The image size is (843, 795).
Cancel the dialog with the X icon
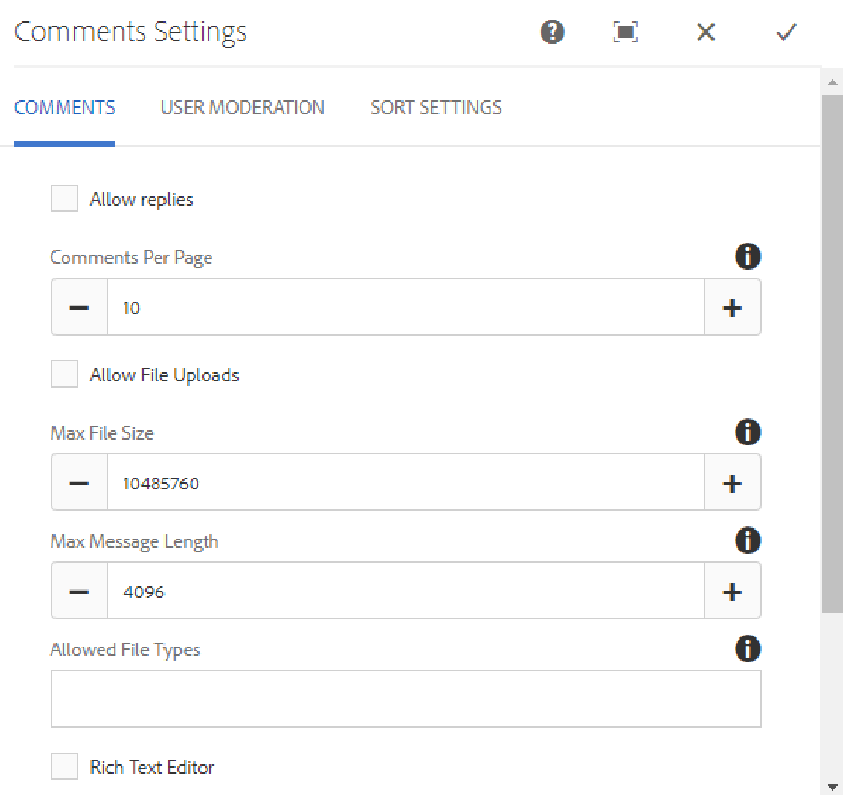(x=705, y=32)
